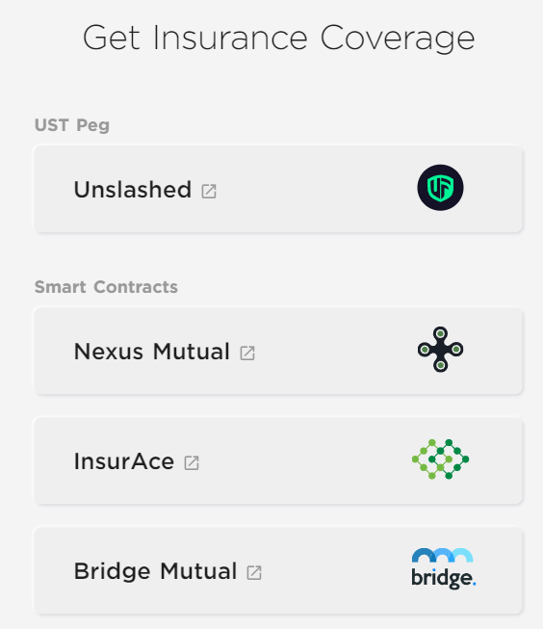543x629 pixels.
Task: Click the "bridge." wordmark under the arches
Action: [444, 578]
